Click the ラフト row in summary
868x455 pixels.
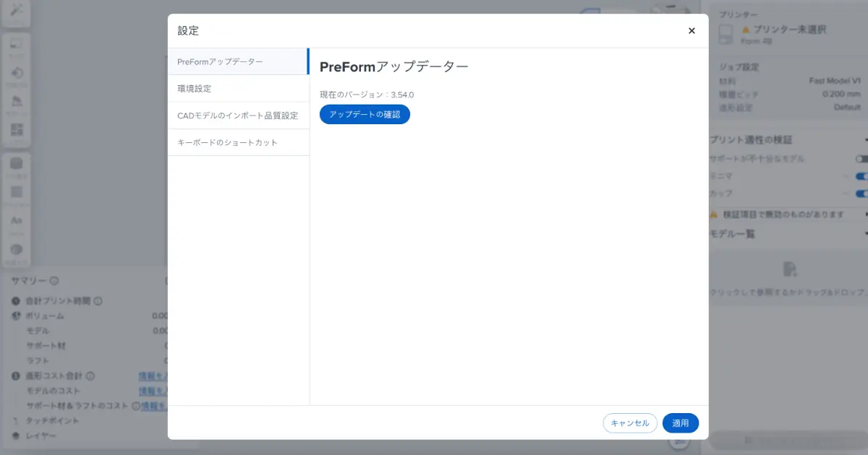pyautogui.click(x=38, y=361)
